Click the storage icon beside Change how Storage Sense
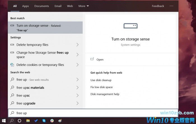The image size is (196, 124). (12, 53)
